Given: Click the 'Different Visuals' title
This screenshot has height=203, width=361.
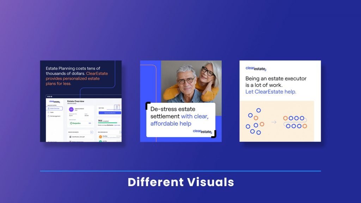Looking at the screenshot, I should [x=181, y=182].
